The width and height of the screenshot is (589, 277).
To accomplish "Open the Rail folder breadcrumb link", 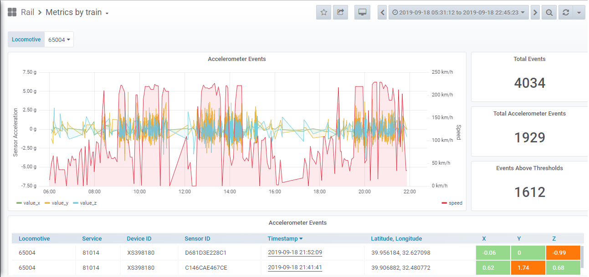I will pos(28,12).
